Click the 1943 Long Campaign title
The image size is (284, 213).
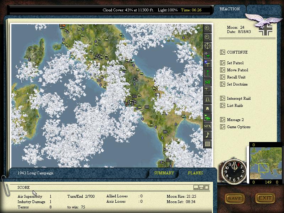coord(35,173)
